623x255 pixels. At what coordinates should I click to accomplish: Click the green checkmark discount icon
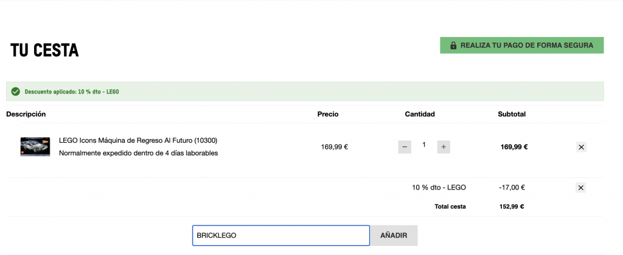point(16,92)
